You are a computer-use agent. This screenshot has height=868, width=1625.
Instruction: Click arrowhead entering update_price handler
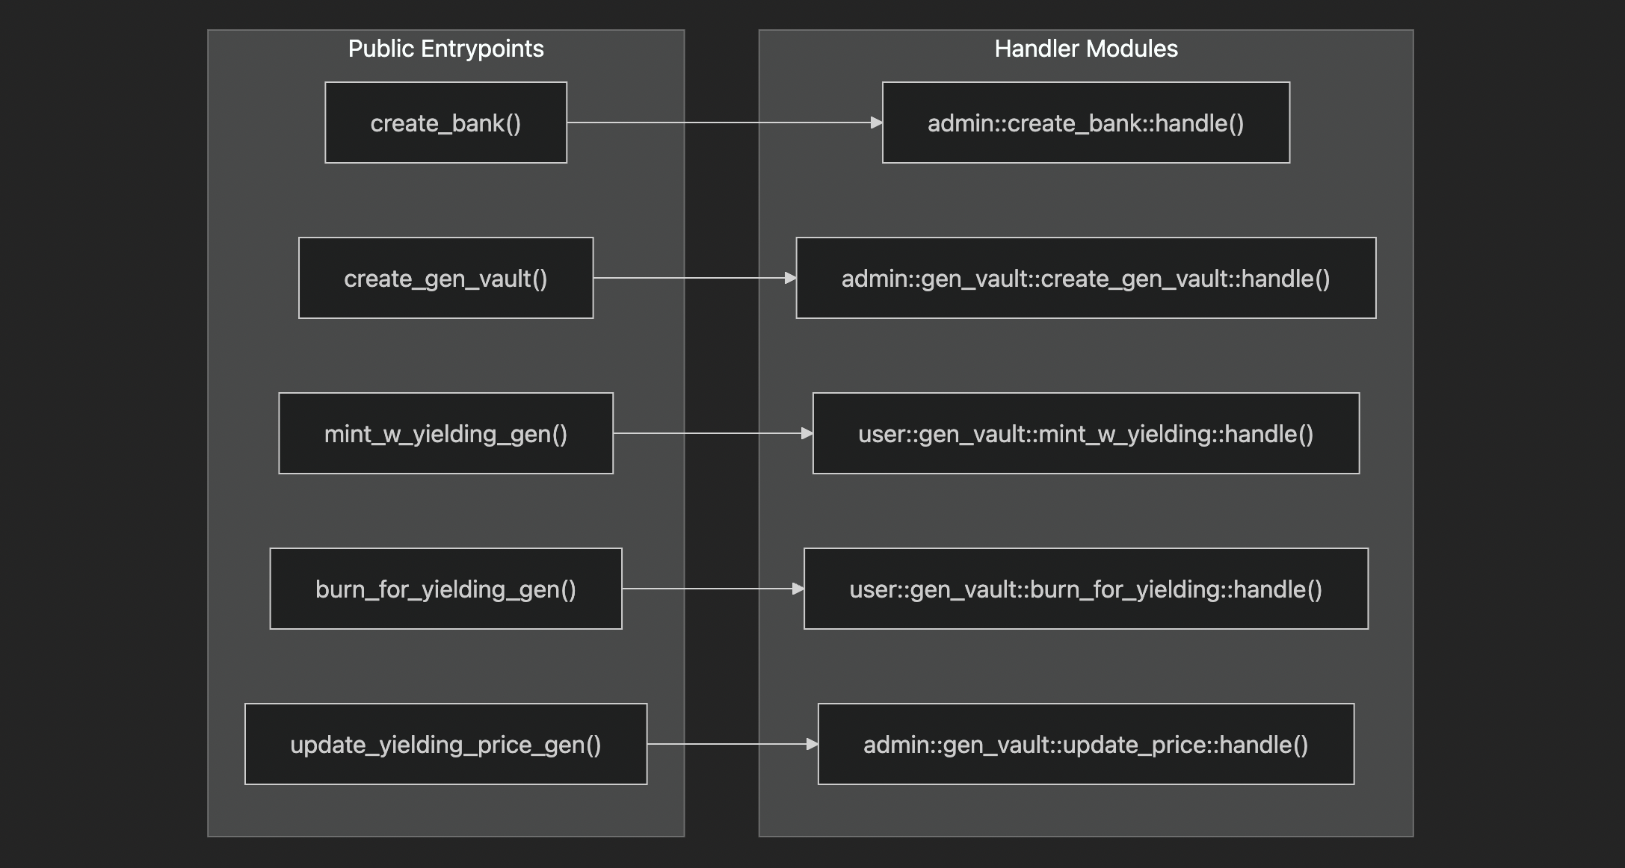812,744
